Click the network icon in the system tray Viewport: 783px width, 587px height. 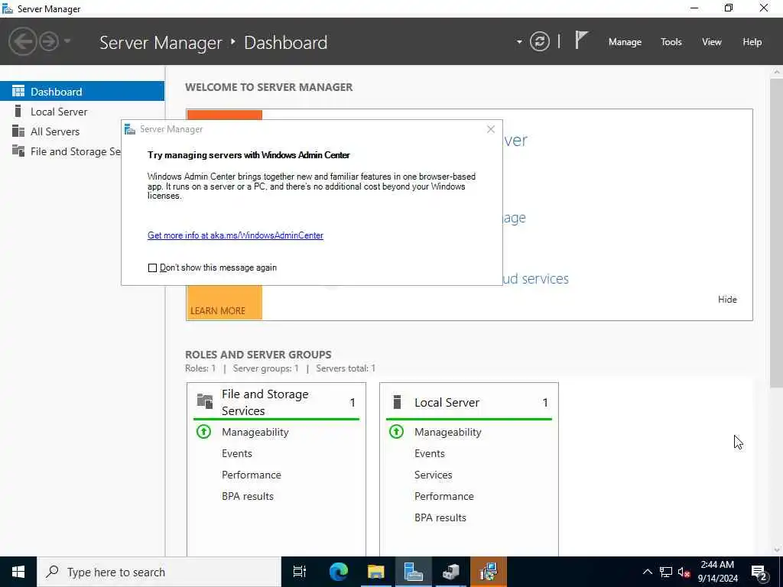[x=666, y=572]
